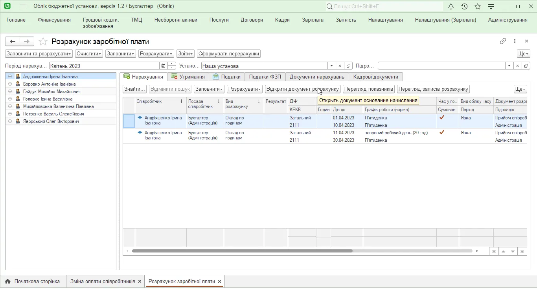The height and width of the screenshot is (289, 537).
Task: Switch to the Утримання tab
Action: (x=188, y=77)
